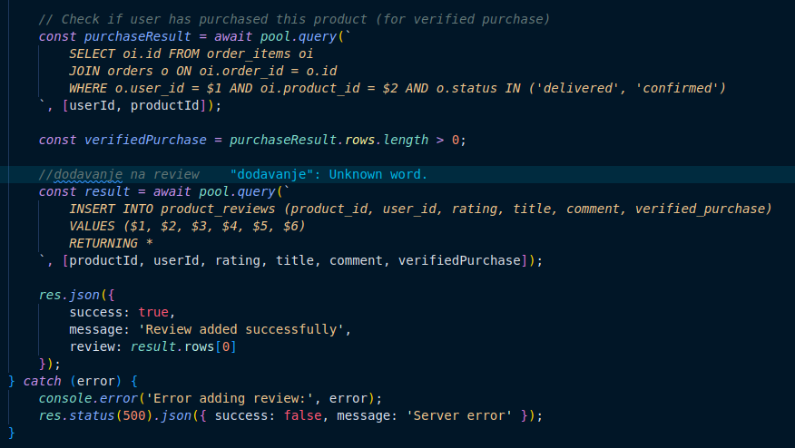The height and width of the screenshot is (448, 795).
Task: Click the 'true' value after success
Action: (154, 312)
